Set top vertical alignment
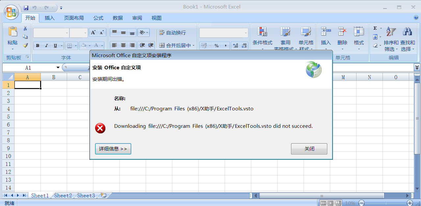The width and height of the screenshot is (421, 206). (114, 33)
